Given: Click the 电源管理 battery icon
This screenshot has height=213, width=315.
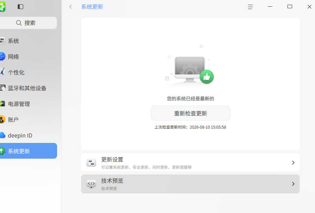Looking at the screenshot, I should point(2,104).
